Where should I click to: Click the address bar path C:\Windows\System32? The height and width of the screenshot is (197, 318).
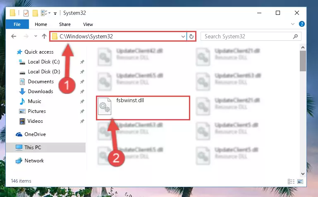[86, 36]
